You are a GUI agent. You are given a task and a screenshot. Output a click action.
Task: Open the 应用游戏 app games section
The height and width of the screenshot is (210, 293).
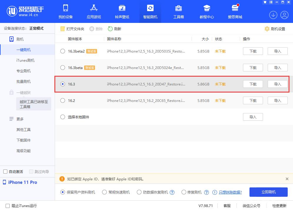pyautogui.click(x=94, y=11)
